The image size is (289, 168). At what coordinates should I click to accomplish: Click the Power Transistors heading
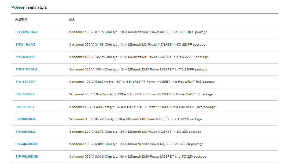(x=29, y=7)
